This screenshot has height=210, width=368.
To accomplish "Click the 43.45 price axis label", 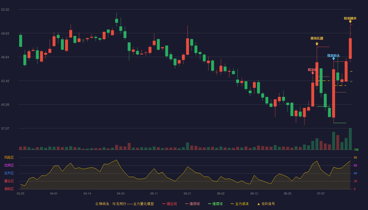I will coord(5,81).
